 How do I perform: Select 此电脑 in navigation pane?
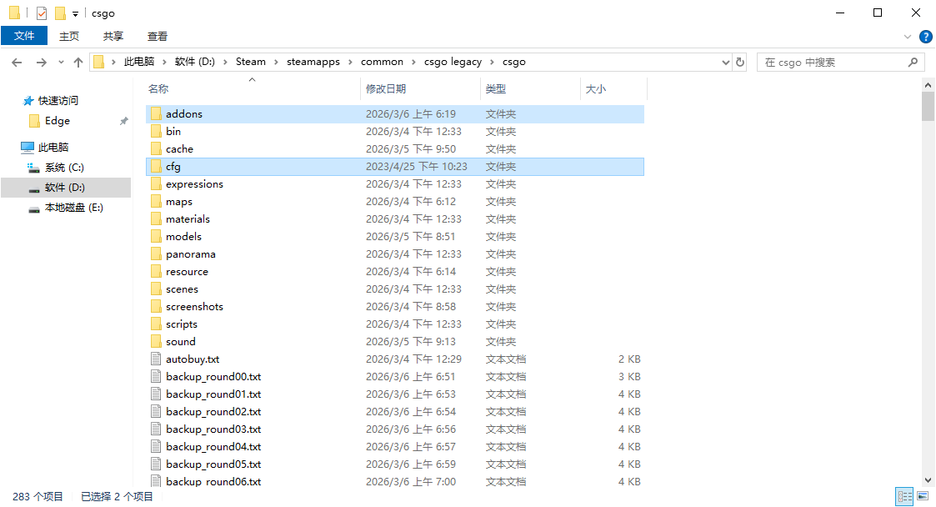click(53, 147)
